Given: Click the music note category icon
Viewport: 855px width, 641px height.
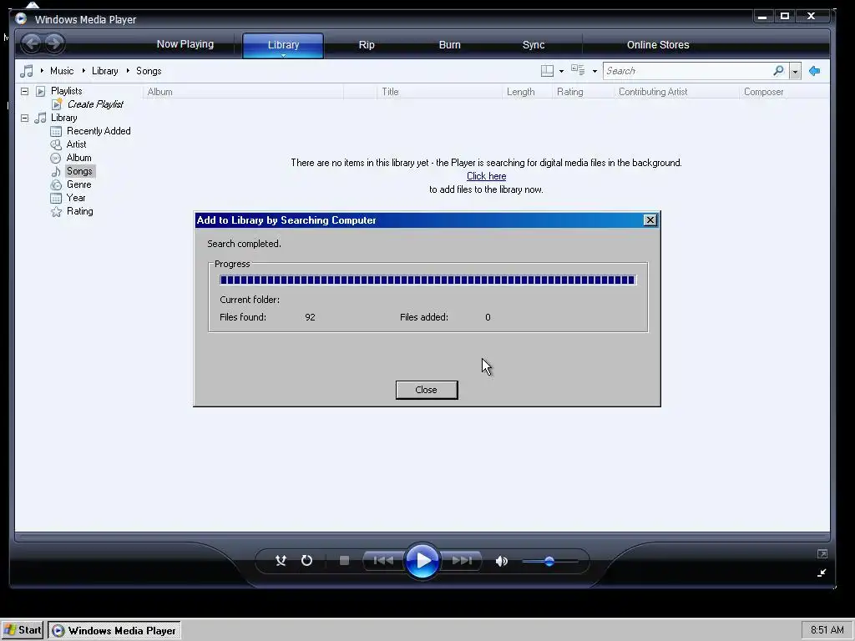Looking at the screenshot, I should (26, 71).
